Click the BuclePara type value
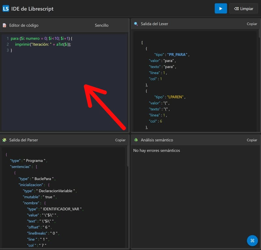 43,179
